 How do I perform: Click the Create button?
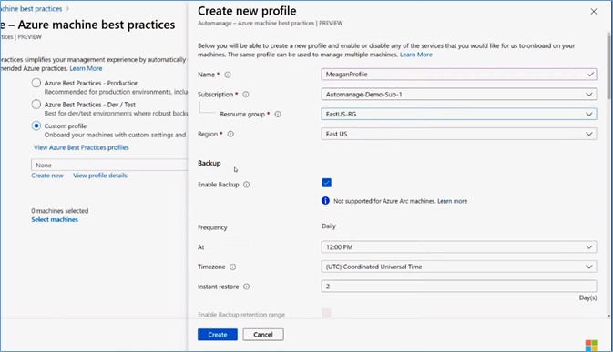pyautogui.click(x=218, y=335)
